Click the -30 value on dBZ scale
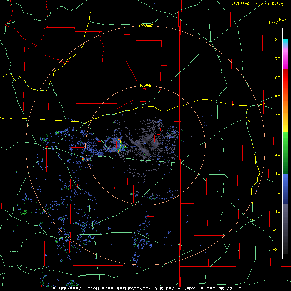This screenshot has width=291, height=291. tap(276, 249)
